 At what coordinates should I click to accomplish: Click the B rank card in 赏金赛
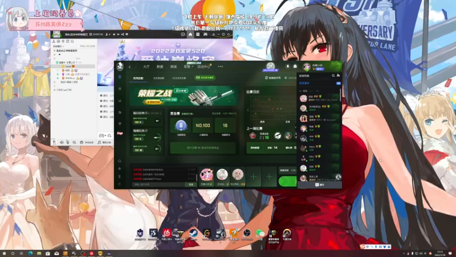click(181, 126)
